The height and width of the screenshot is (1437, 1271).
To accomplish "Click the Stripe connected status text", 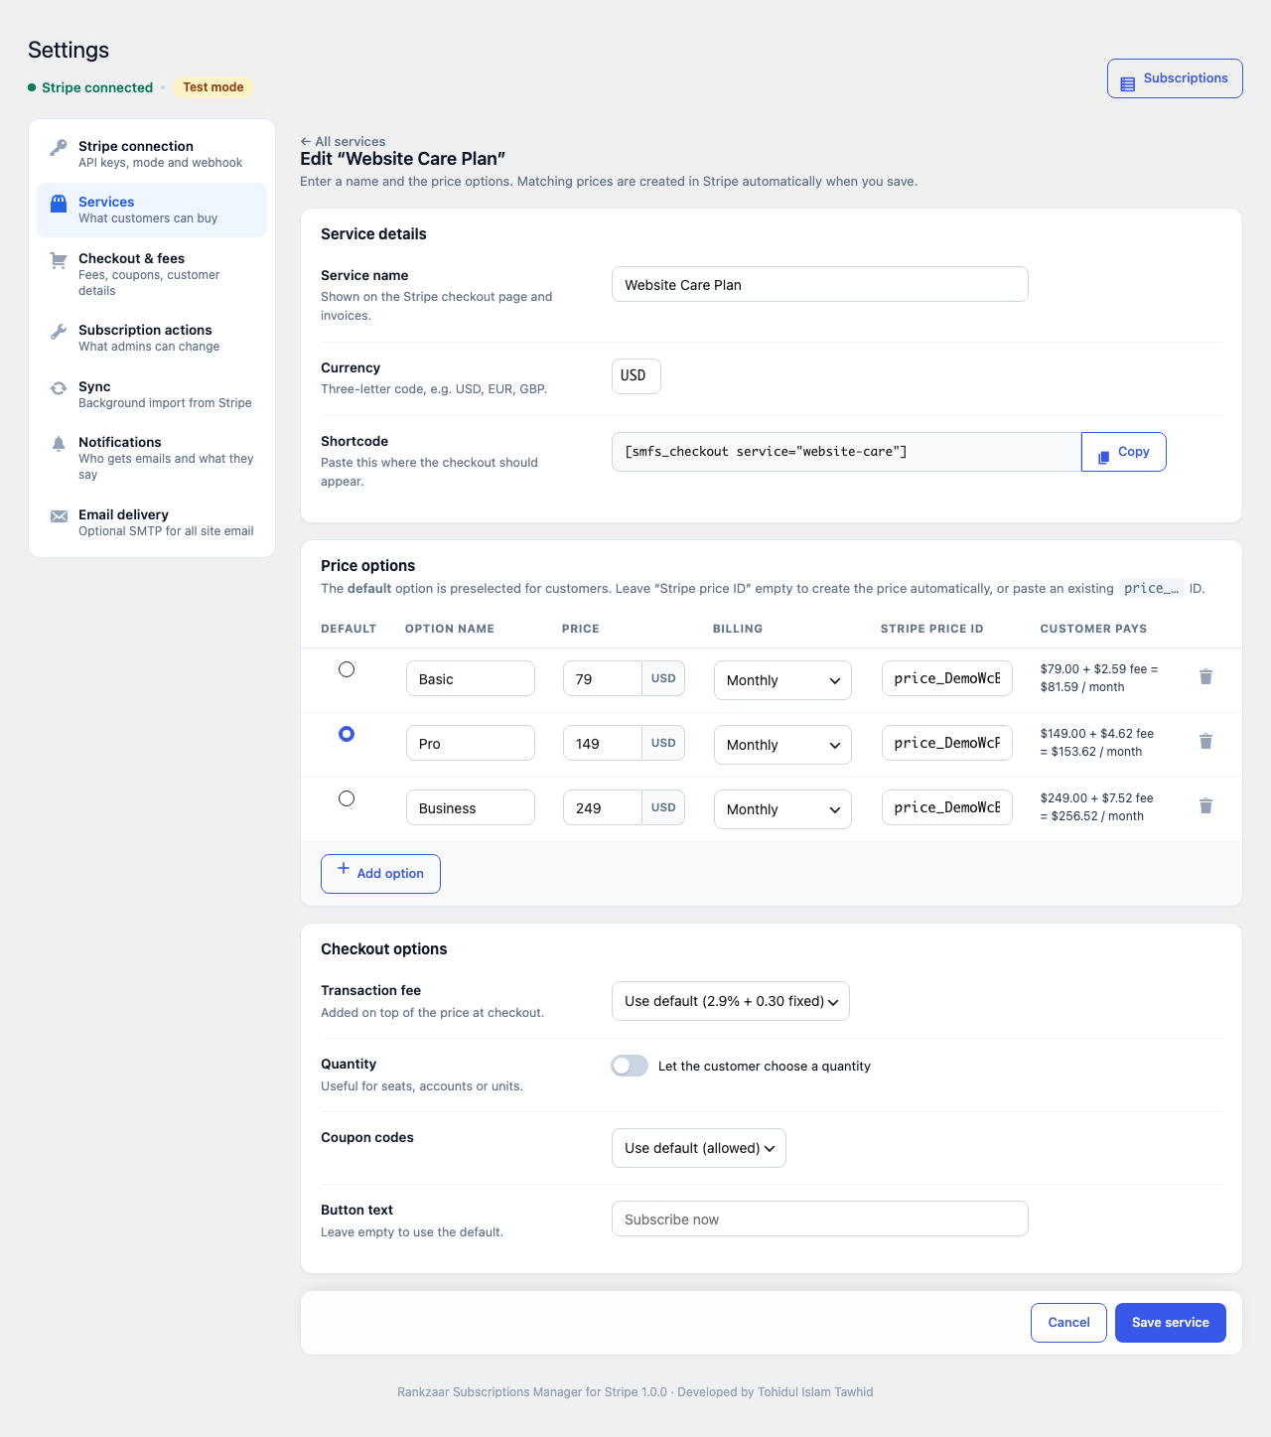I will 97,87.
